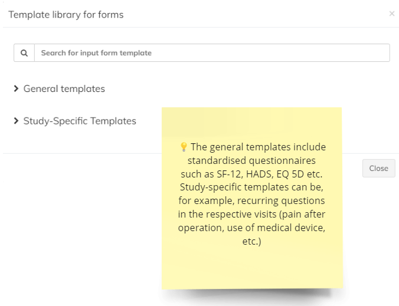
Task: Click the 'etc.)' final line of the note
Action: [x=252, y=241]
